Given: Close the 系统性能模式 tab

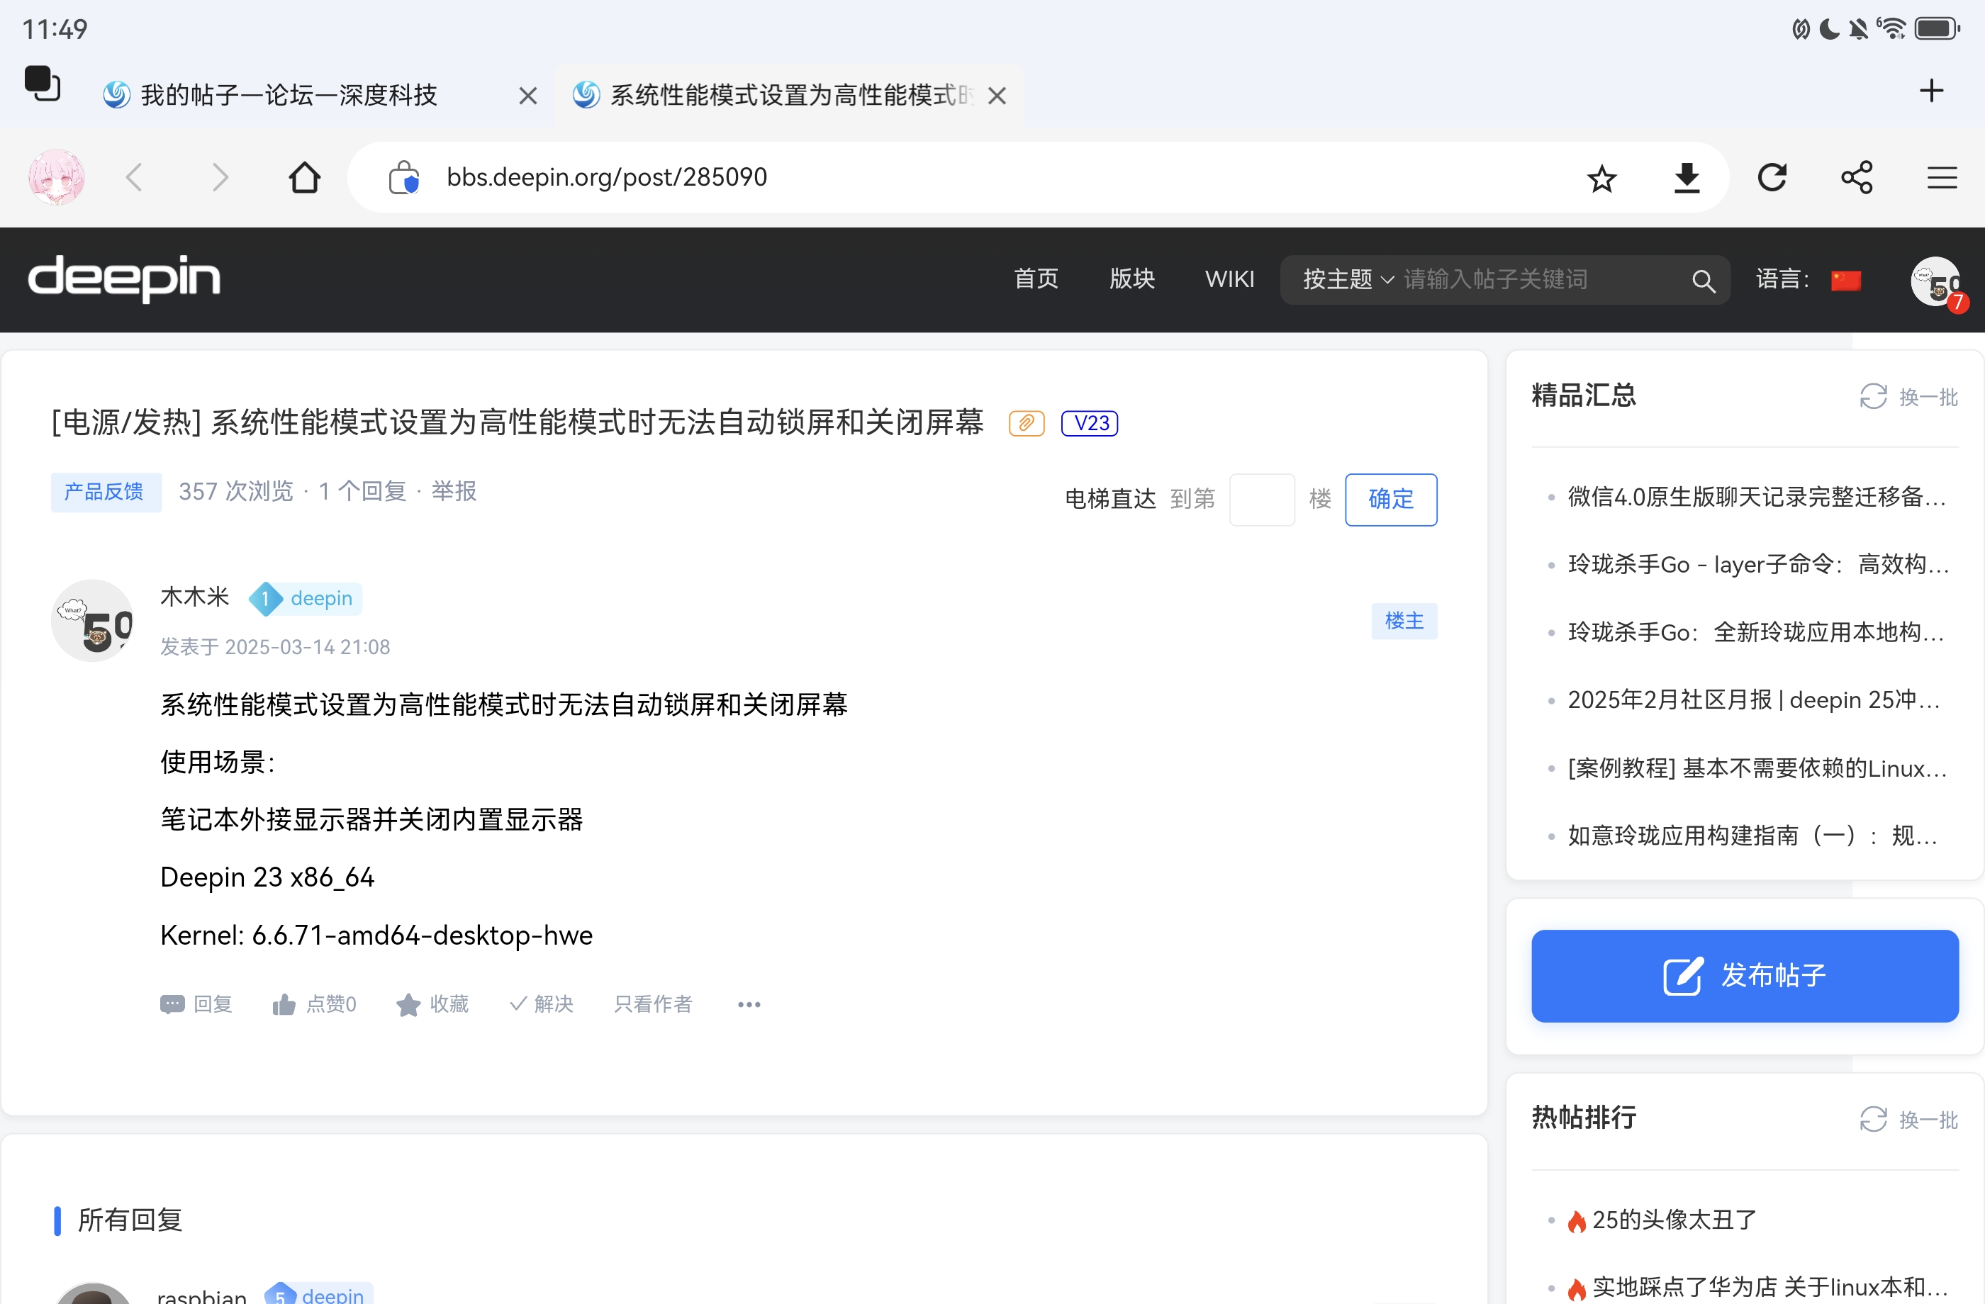Looking at the screenshot, I should [997, 96].
